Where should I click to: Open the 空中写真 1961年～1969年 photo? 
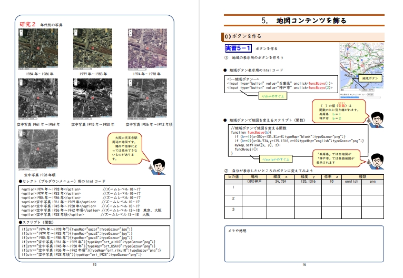pyautogui.click(x=38, y=99)
